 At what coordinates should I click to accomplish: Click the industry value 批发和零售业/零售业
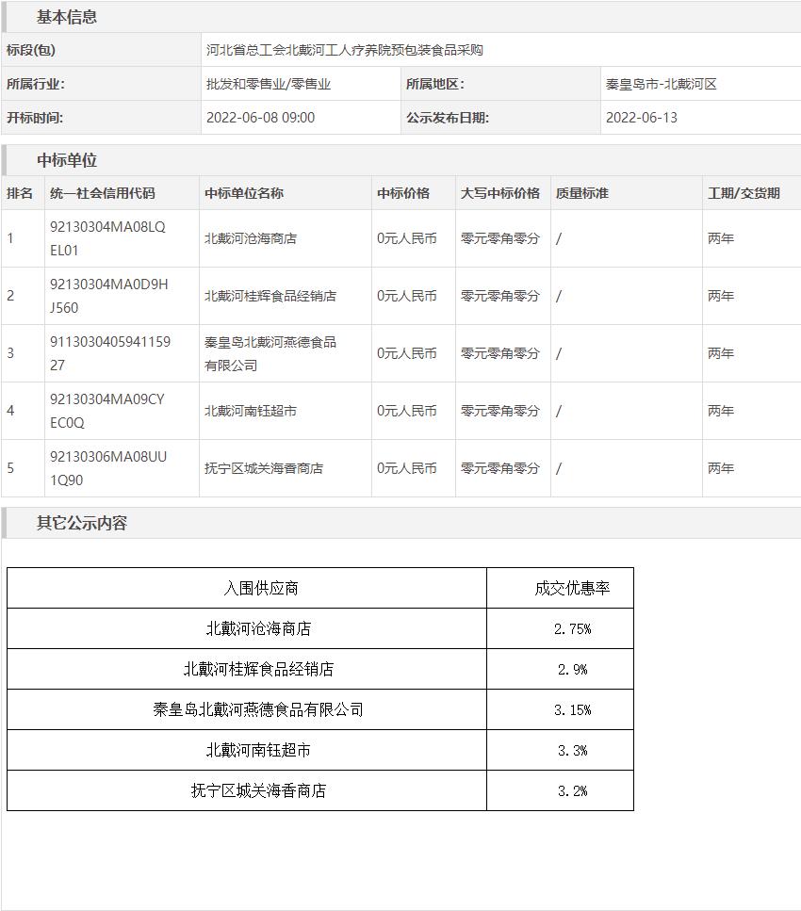[x=269, y=84]
